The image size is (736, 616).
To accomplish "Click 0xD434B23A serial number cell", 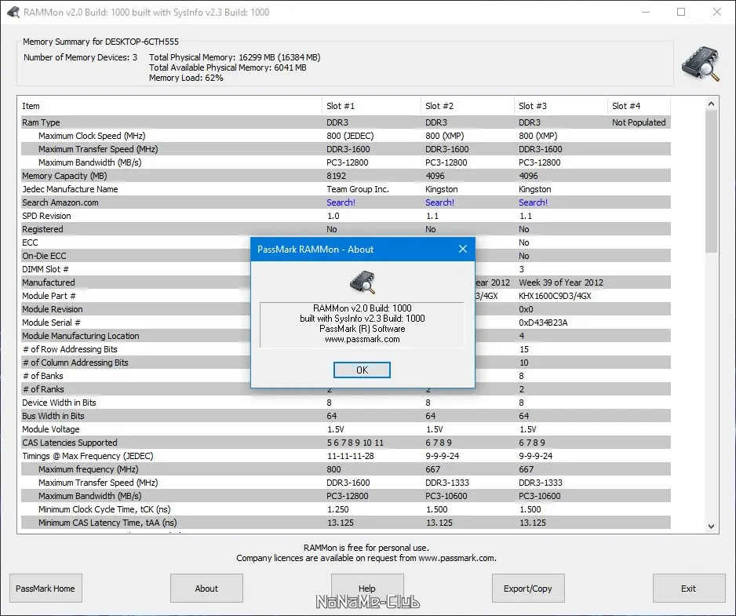I will tap(543, 323).
